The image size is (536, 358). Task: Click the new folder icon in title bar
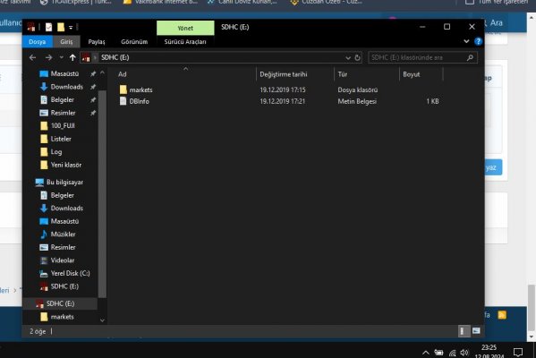pos(61,27)
